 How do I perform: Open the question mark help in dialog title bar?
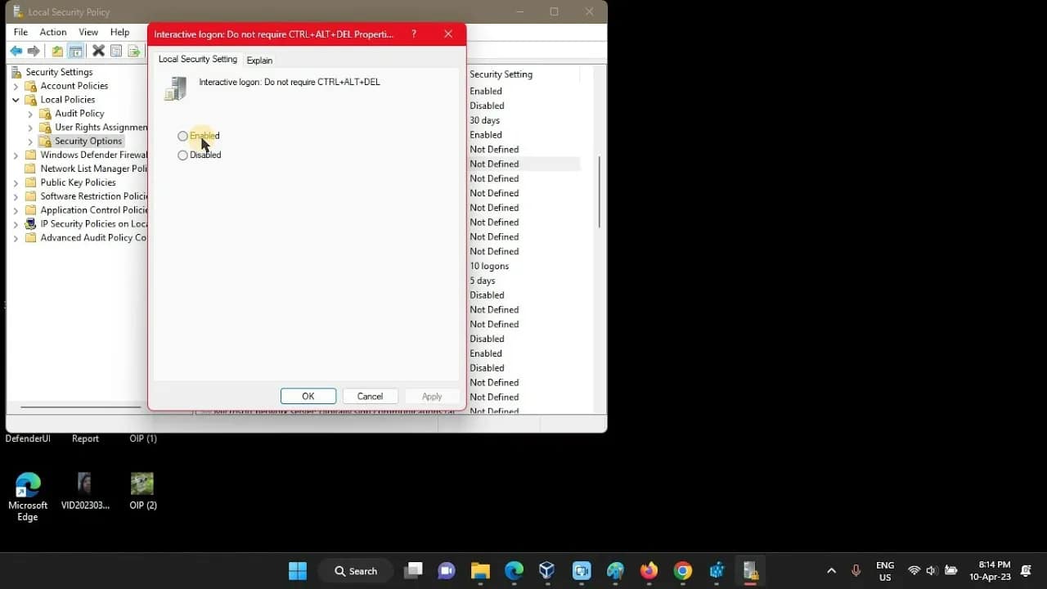pyautogui.click(x=413, y=34)
